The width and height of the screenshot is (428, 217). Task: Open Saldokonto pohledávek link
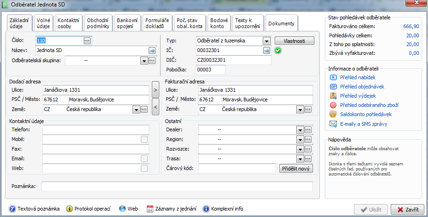pyautogui.click(x=366, y=114)
